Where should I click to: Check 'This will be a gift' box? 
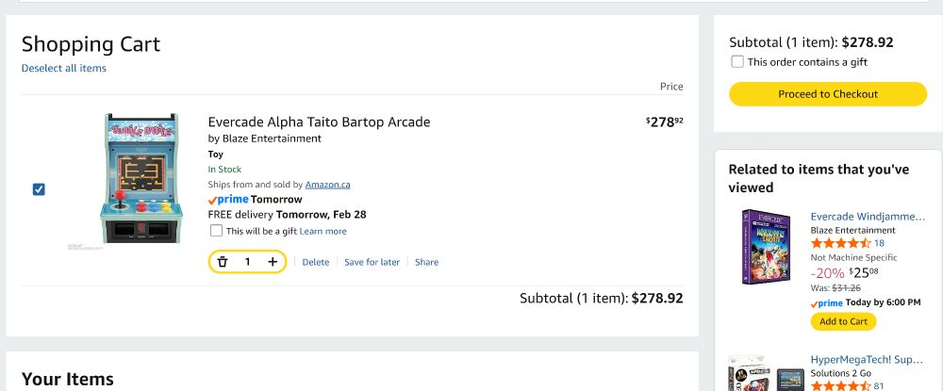point(217,231)
